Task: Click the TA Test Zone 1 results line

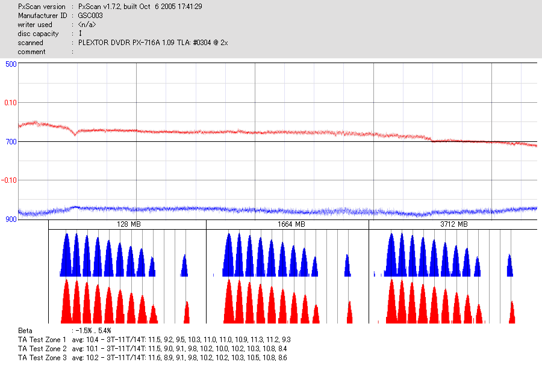Action: (x=154, y=340)
